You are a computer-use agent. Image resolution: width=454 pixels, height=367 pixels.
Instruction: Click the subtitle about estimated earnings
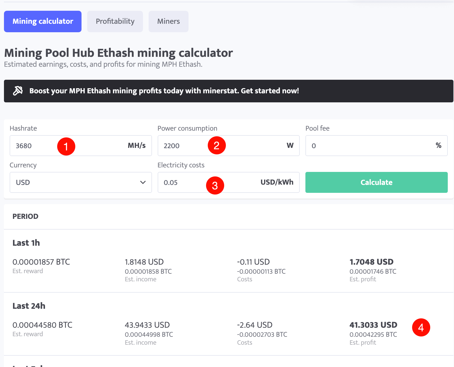[103, 64]
